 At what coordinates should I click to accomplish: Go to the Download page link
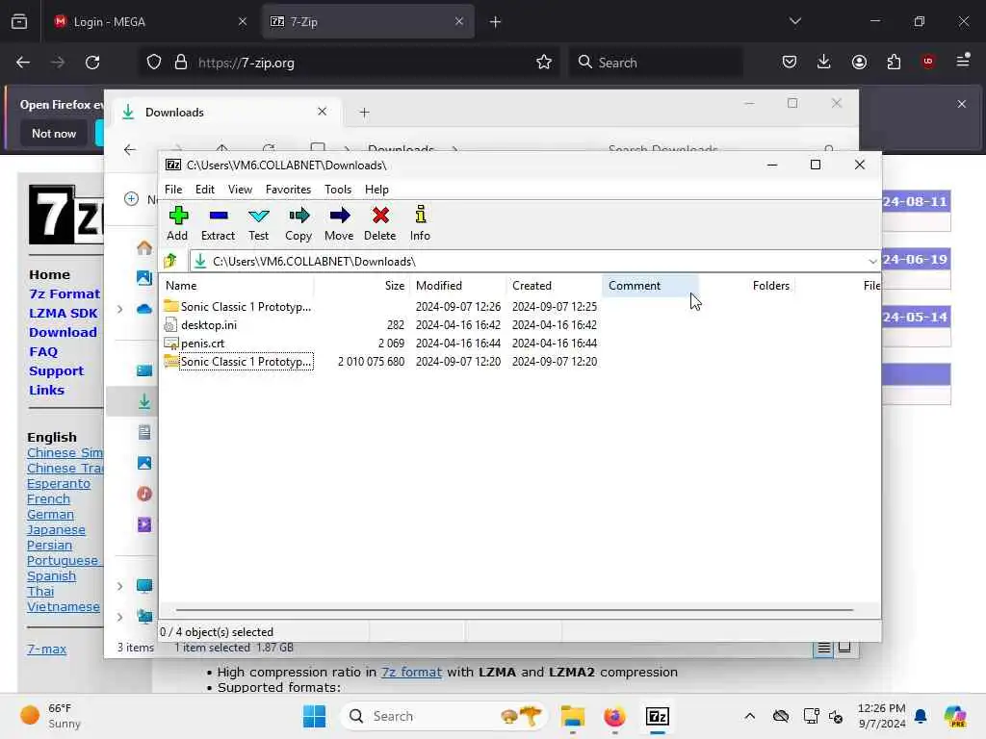tap(63, 332)
